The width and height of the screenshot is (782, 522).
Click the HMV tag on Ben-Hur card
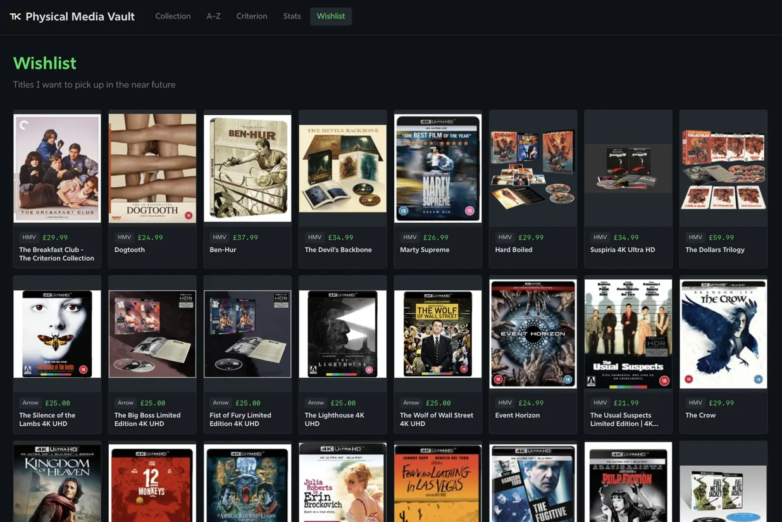tap(220, 237)
